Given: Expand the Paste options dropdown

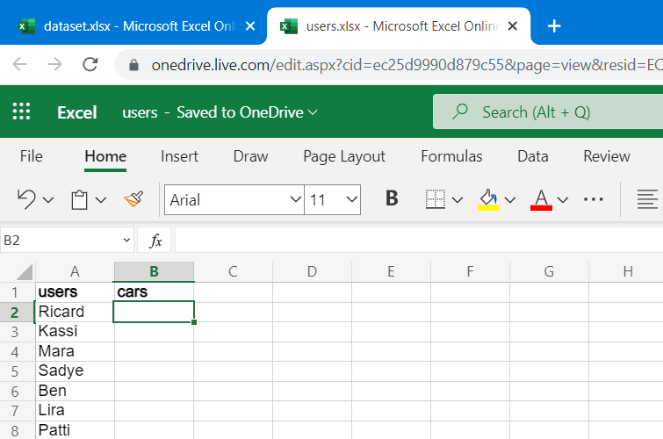Looking at the screenshot, I should pos(101,199).
